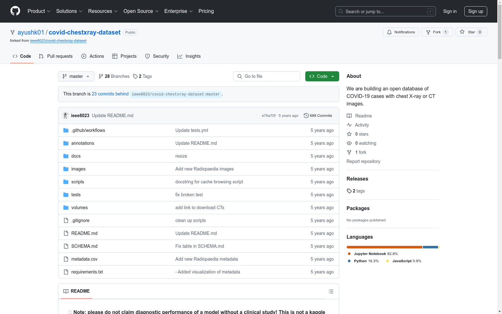Click the Python 16.3% language legend
The height and width of the screenshot is (314, 502).
[x=363, y=261]
